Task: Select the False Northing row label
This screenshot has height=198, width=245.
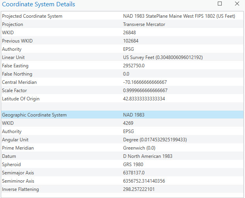Action: 17,74
